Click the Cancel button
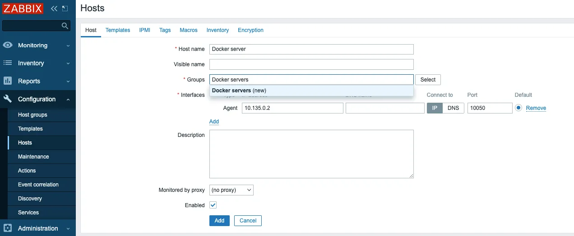The height and width of the screenshot is (236, 574). pos(248,221)
